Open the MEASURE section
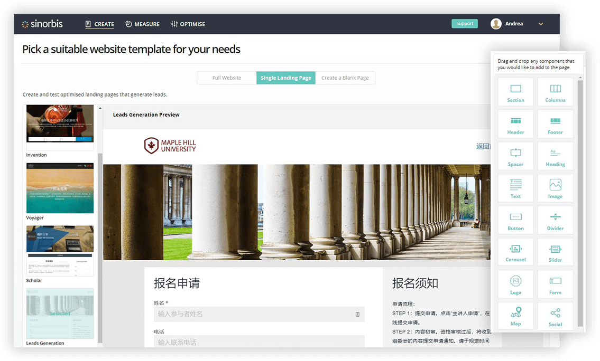The image size is (600, 361). point(142,24)
